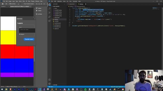Close the Starter Panel with X
The height and width of the screenshot is (91, 163).
point(35,17)
